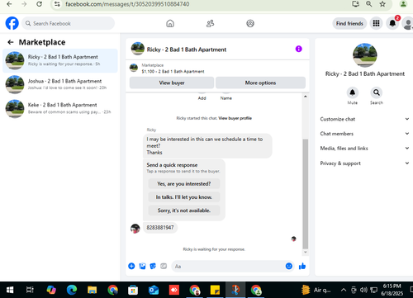
Task: Send quick reply 'In talks. I'll let you know.'
Action: click(184, 197)
